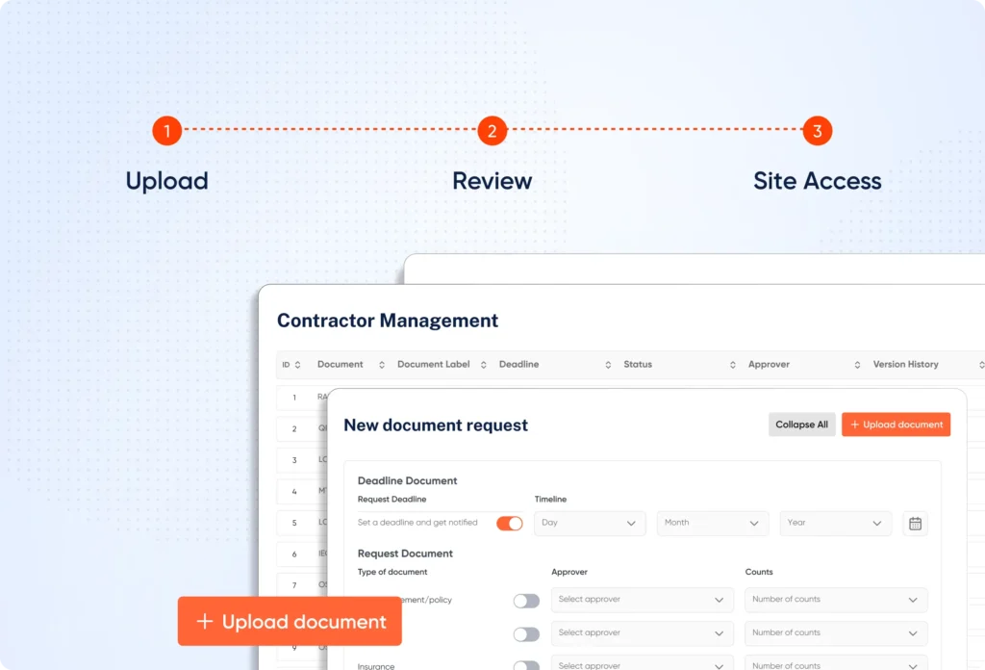
Task: Open the calendar date picker
Action: [914, 523]
